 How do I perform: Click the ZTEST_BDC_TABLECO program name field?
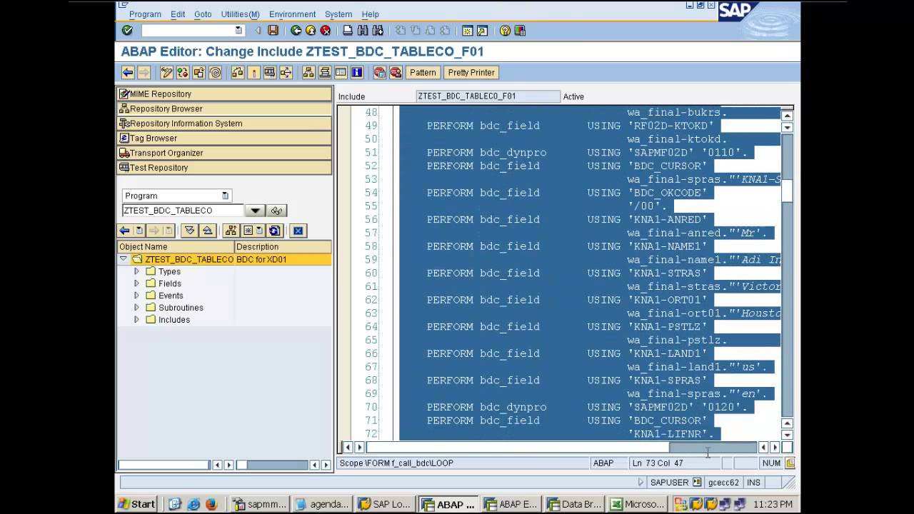click(183, 211)
